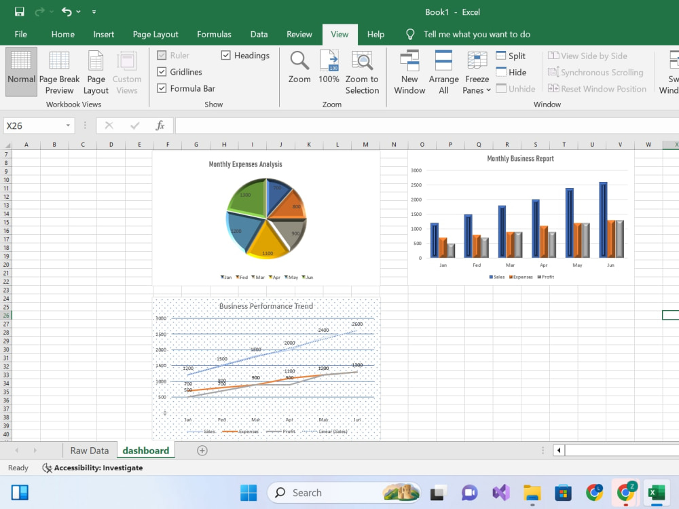Switch to the Page Layout tab
The image size is (679, 509).
pyautogui.click(x=155, y=34)
